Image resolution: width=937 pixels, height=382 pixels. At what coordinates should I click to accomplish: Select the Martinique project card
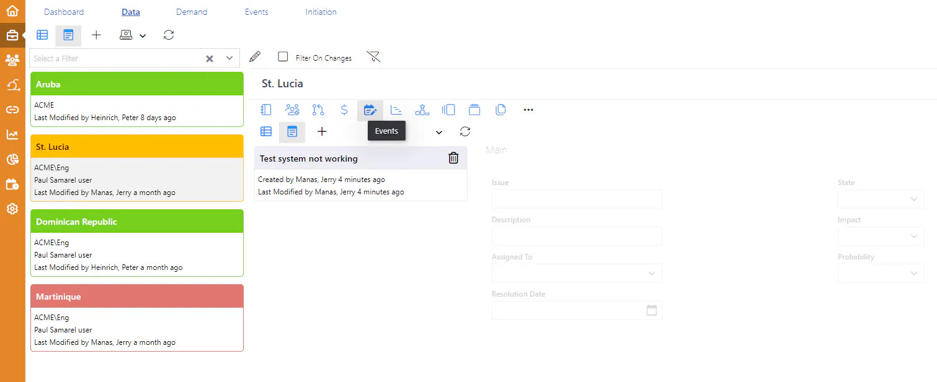tap(137, 318)
